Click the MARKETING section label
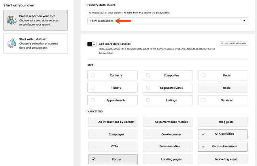 [x=95, y=111]
